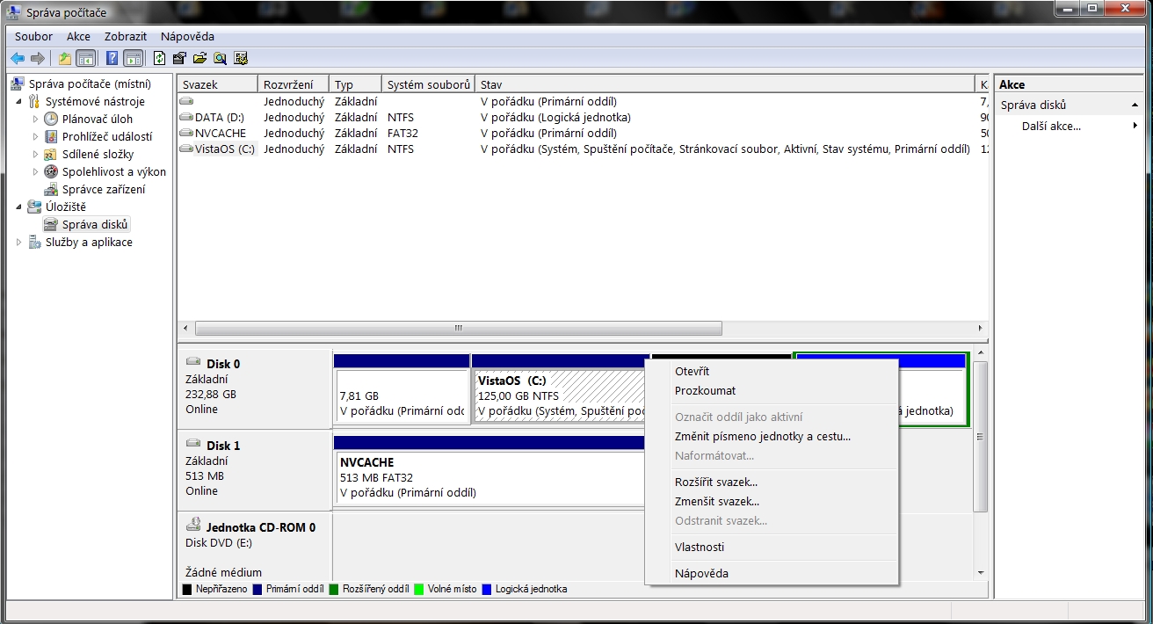Image resolution: width=1153 pixels, height=624 pixels.
Task: Open the Soubor menu
Action: (x=33, y=36)
